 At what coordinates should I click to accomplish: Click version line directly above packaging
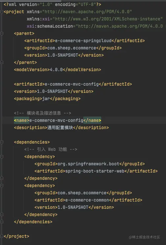point(54,91)
